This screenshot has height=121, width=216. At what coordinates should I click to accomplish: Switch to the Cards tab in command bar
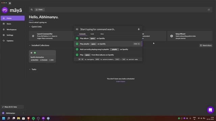92,34
